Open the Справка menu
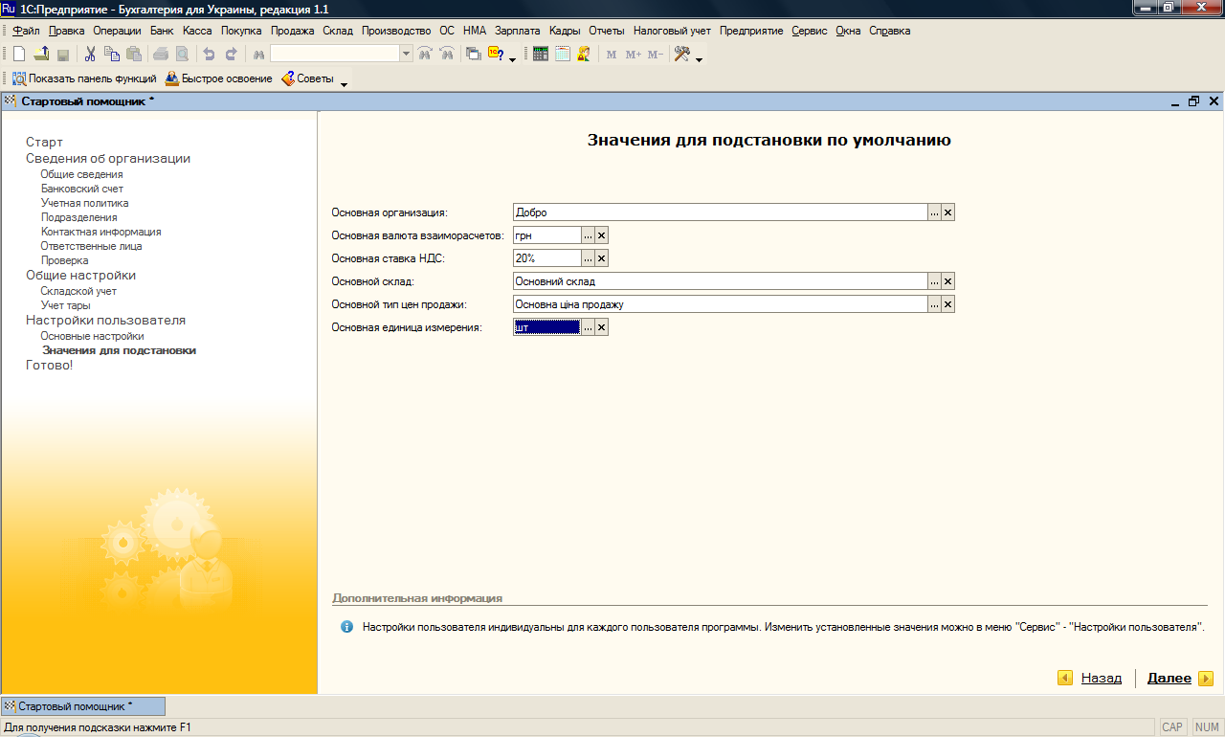 coord(889,31)
